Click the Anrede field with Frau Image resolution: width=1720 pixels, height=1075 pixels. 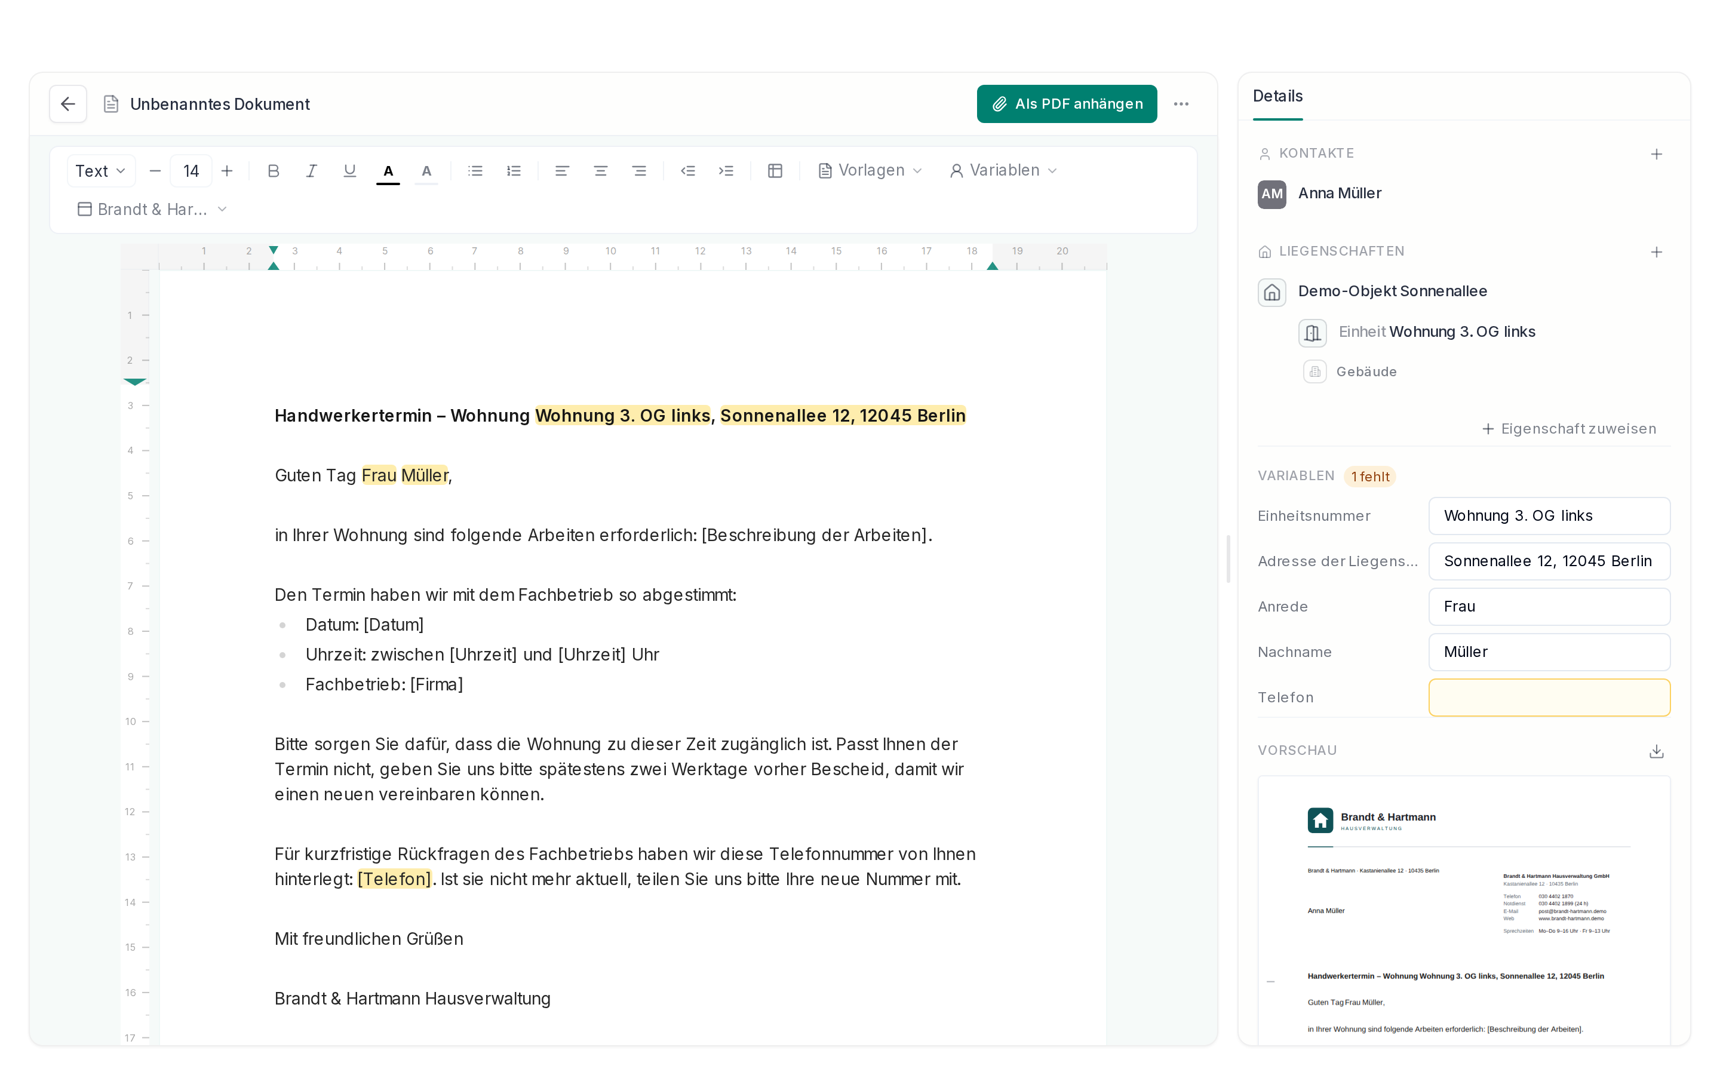1549,606
